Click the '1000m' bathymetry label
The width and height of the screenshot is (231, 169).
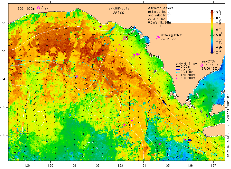(x=30, y=9)
